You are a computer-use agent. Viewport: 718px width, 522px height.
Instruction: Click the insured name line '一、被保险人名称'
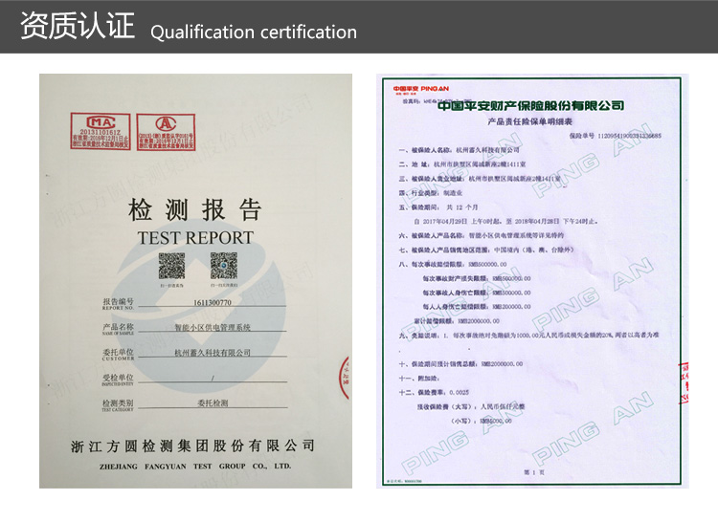[x=459, y=150]
